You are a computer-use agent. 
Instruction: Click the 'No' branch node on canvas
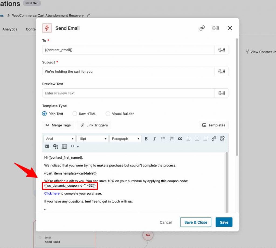(148, 235)
